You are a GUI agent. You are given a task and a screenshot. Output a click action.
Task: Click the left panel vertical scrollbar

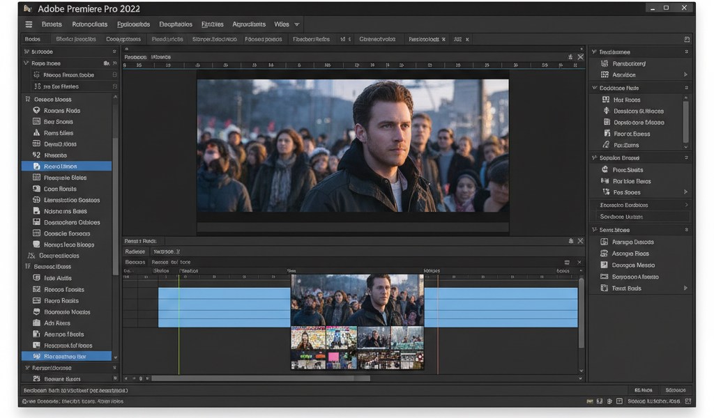click(115, 206)
